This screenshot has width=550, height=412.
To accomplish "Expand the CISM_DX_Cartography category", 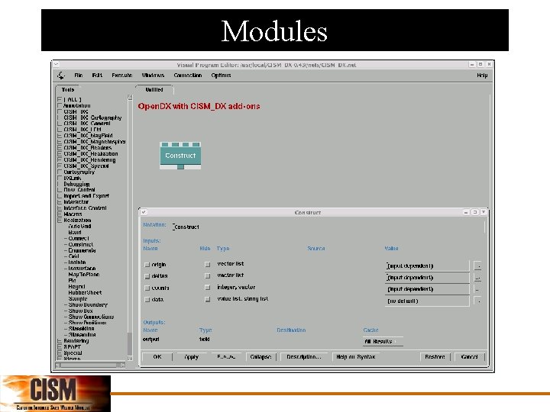I will (x=60, y=117).
